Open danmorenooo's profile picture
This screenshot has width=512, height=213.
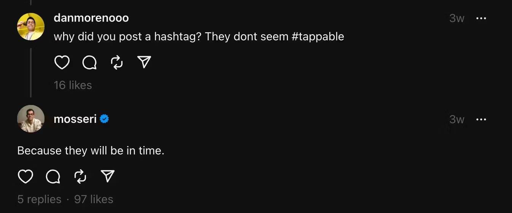pos(31,27)
